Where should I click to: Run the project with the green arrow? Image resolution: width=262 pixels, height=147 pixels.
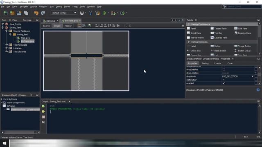(105, 13)
